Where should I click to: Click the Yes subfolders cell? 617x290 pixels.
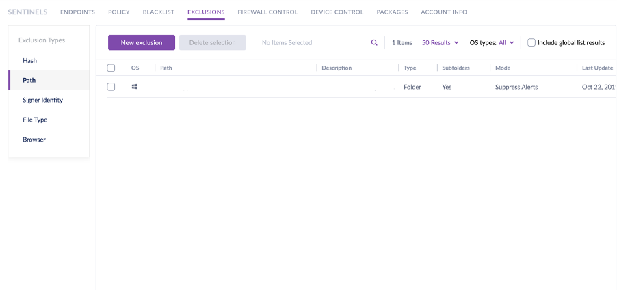(x=447, y=87)
